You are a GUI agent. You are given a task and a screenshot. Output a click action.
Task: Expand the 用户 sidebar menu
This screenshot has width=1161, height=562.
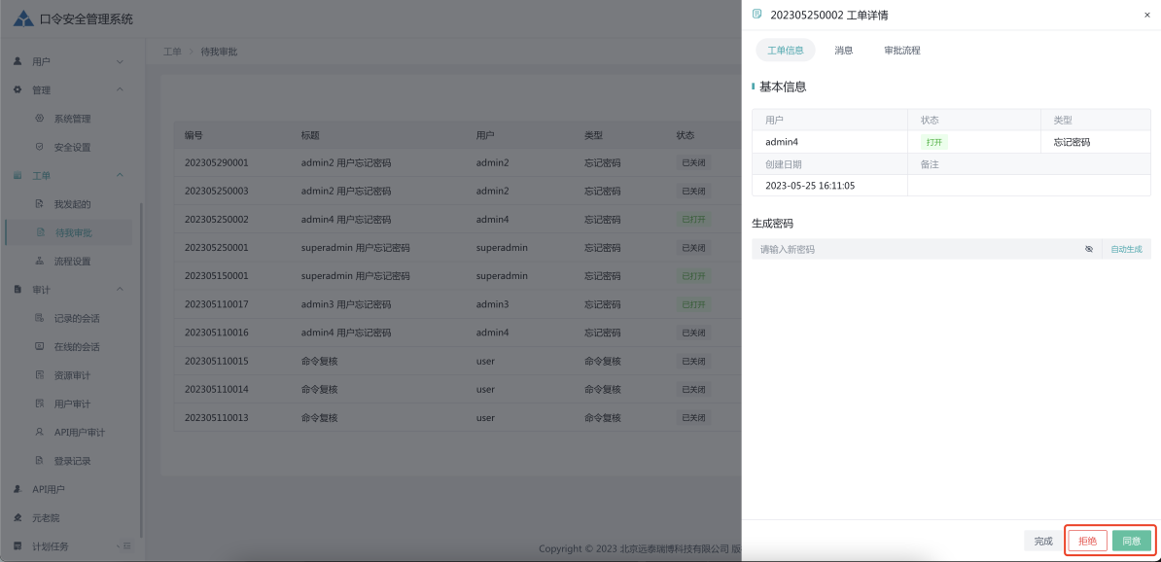coord(120,62)
